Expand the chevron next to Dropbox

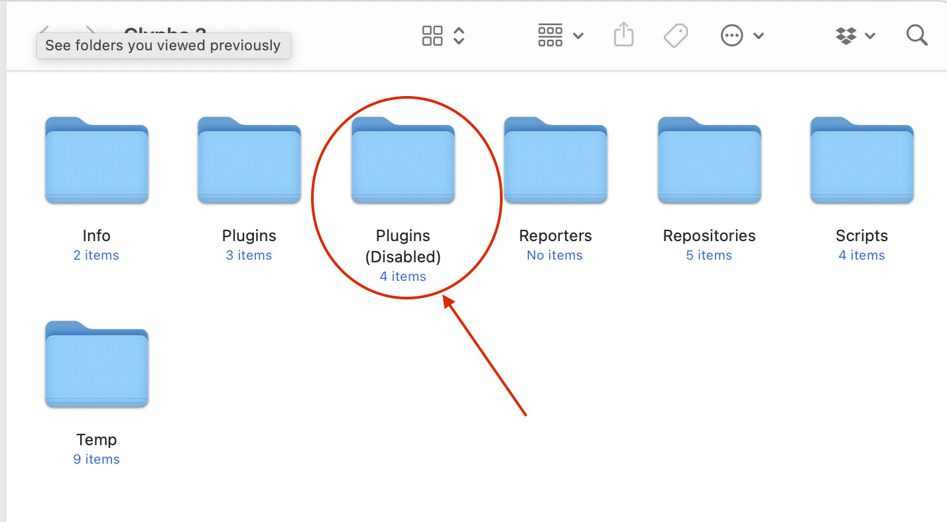(871, 36)
